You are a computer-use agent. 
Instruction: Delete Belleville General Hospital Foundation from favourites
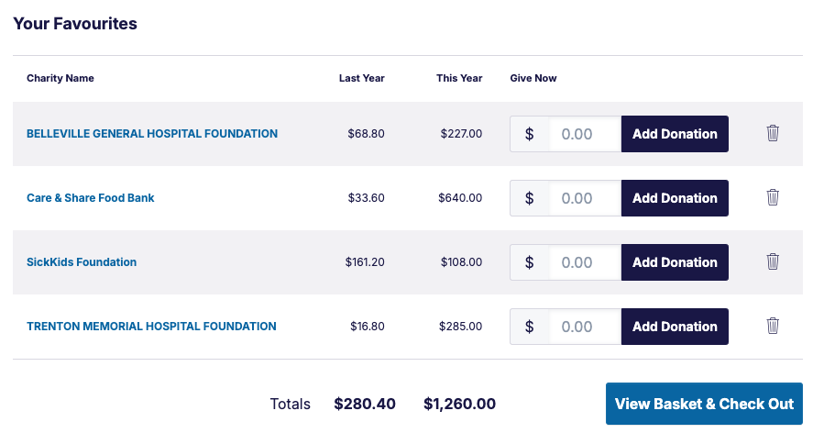pyautogui.click(x=773, y=134)
